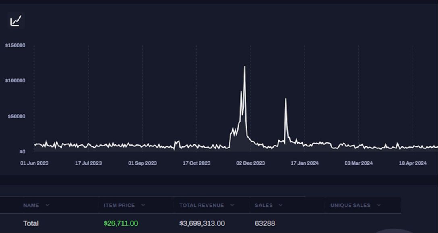
Task: Open the UNIQUE SALES column chevron
Action: (x=379, y=205)
